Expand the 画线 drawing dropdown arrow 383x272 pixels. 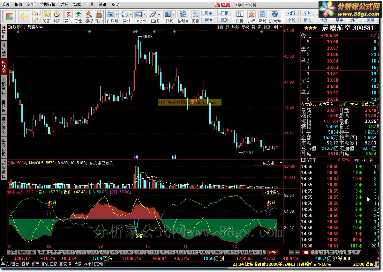tap(159, 14)
